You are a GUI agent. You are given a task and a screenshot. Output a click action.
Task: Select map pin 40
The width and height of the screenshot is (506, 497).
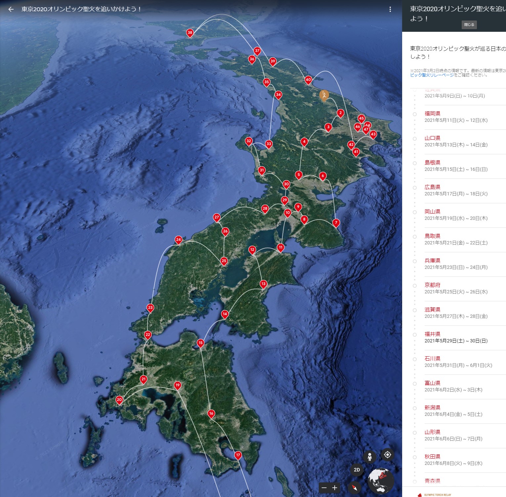click(x=308, y=80)
